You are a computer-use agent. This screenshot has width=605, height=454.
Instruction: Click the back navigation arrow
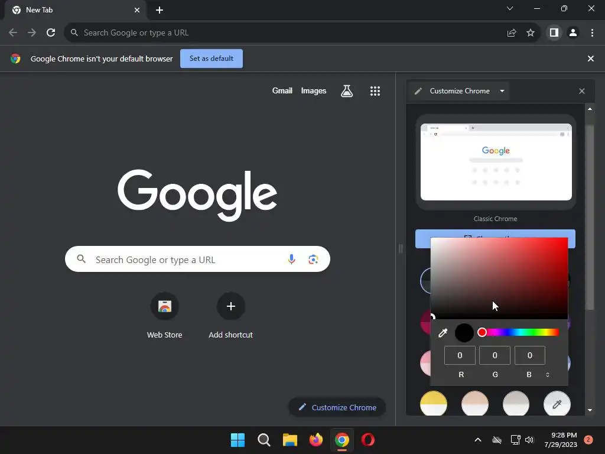[x=13, y=33]
